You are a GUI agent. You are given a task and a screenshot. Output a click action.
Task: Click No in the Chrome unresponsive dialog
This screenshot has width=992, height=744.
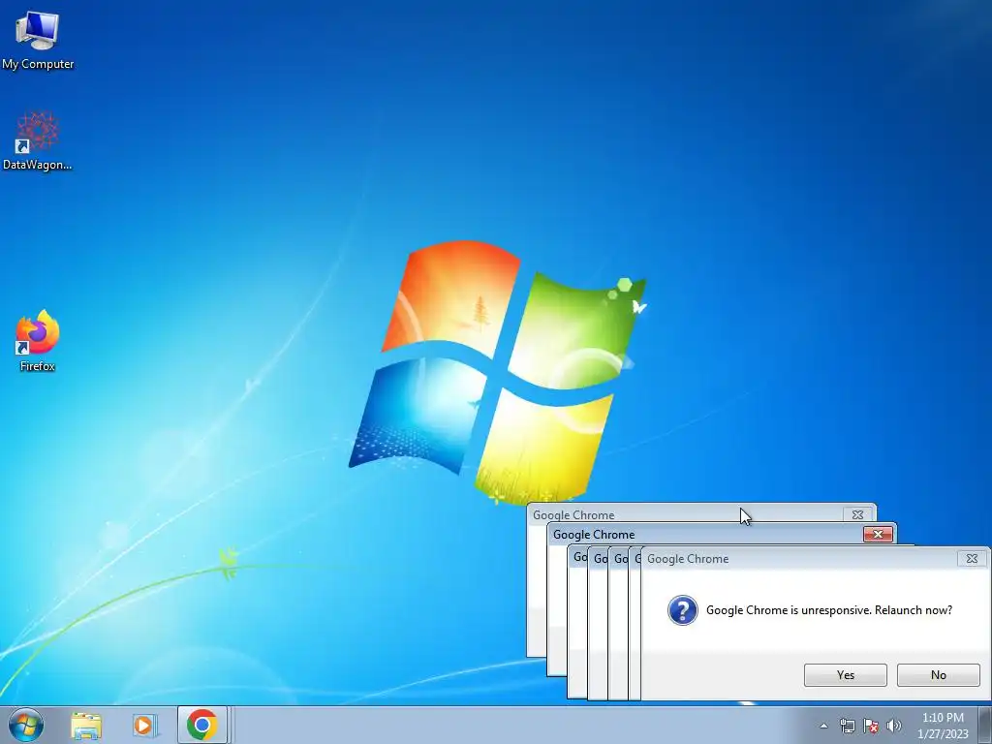point(938,675)
